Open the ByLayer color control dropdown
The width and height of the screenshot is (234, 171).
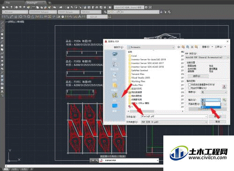point(15,12)
